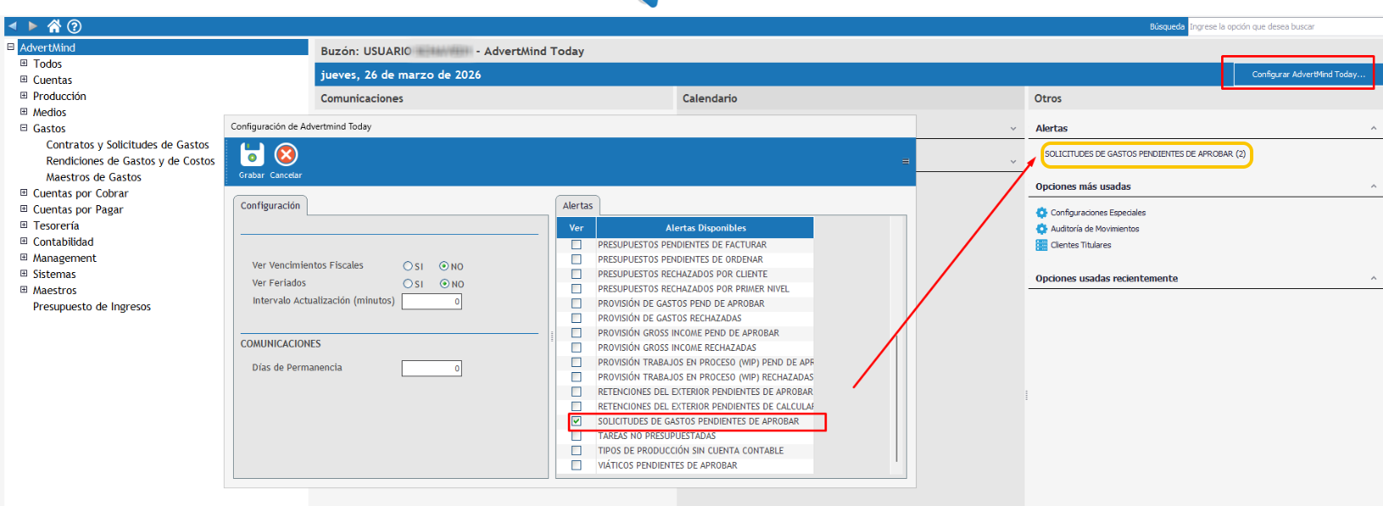Check Presupuestos Pendientes de Ordenar

pyautogui.click(x=576, y=259)
